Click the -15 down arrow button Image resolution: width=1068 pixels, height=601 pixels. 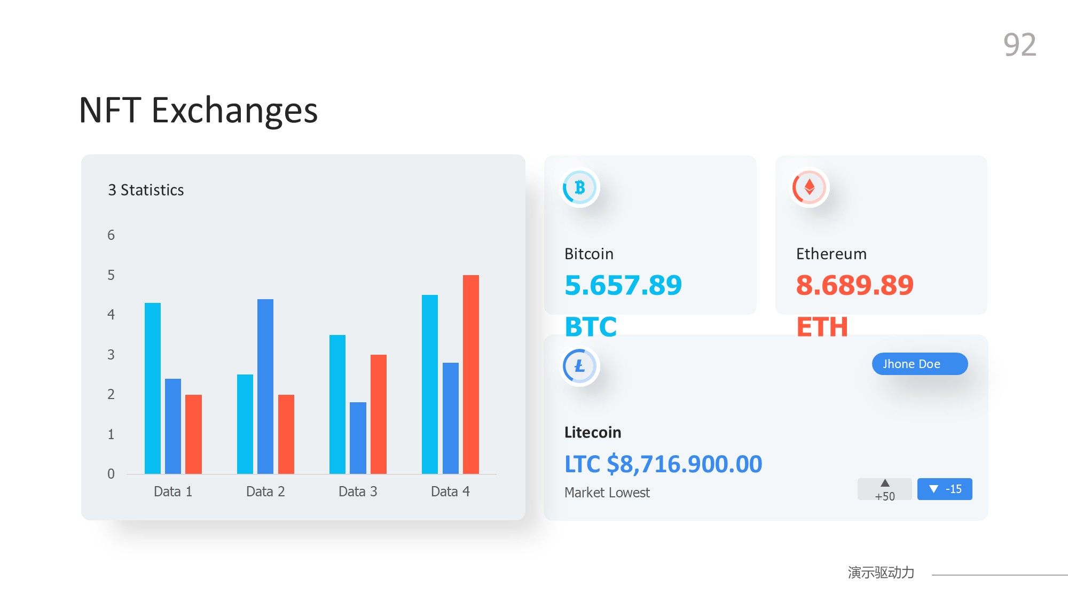tap(944, 489)
